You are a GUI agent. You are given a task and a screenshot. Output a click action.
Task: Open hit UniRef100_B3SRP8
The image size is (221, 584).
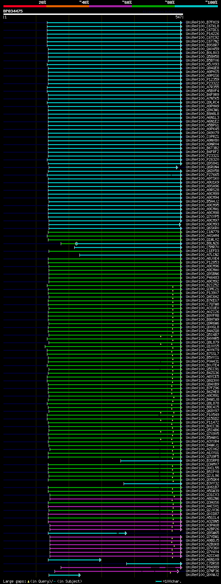point(202,460)
